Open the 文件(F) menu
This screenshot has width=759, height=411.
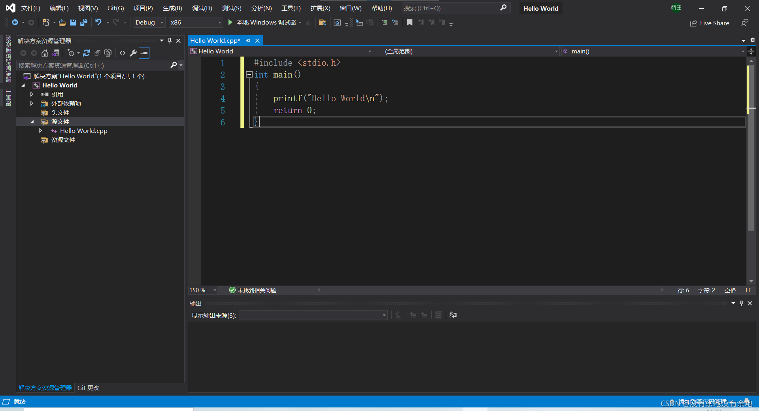tap(30, 8)
